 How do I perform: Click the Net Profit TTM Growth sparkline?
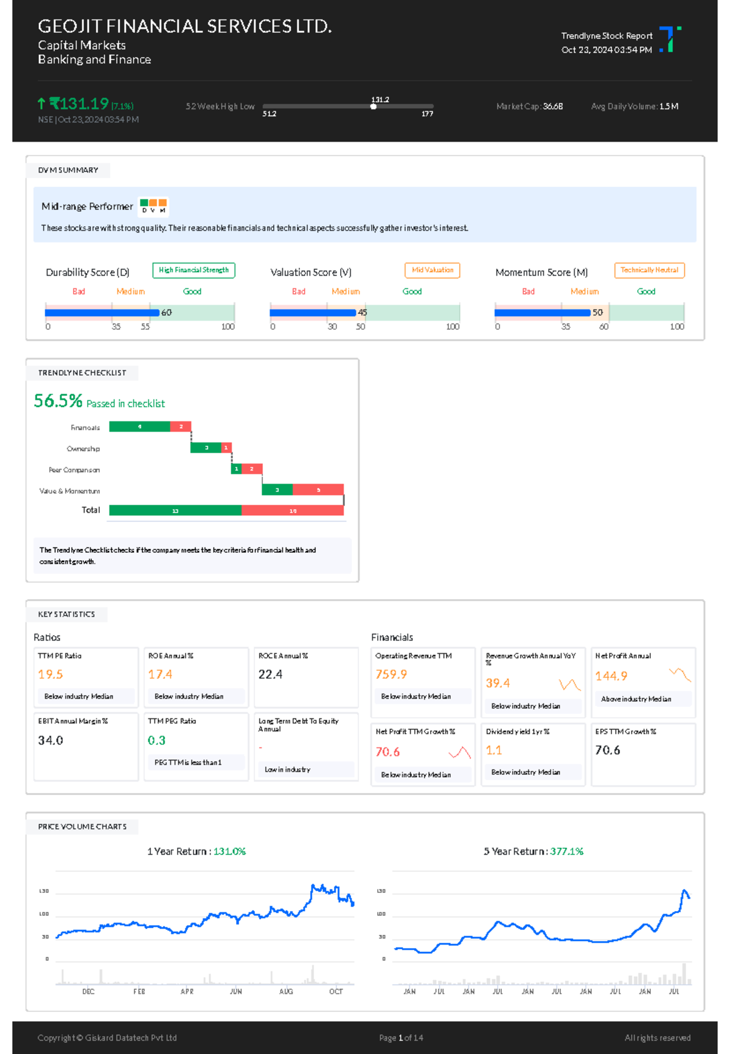[x=460, y=753]
